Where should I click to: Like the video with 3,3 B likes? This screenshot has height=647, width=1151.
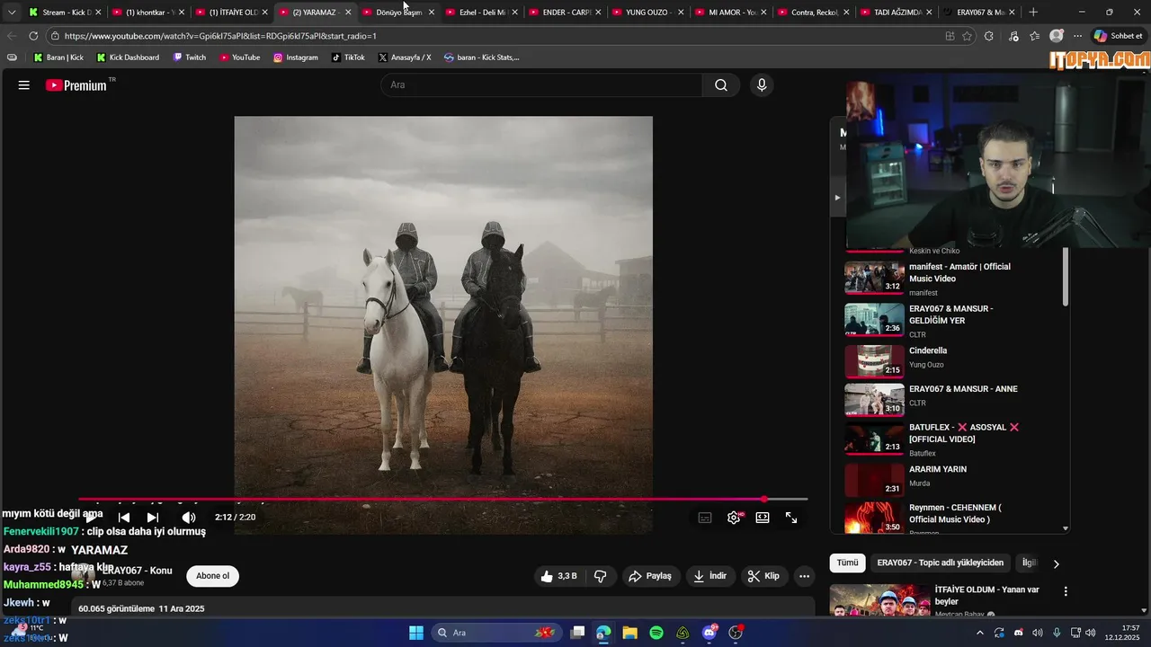(x=558, y=576)
